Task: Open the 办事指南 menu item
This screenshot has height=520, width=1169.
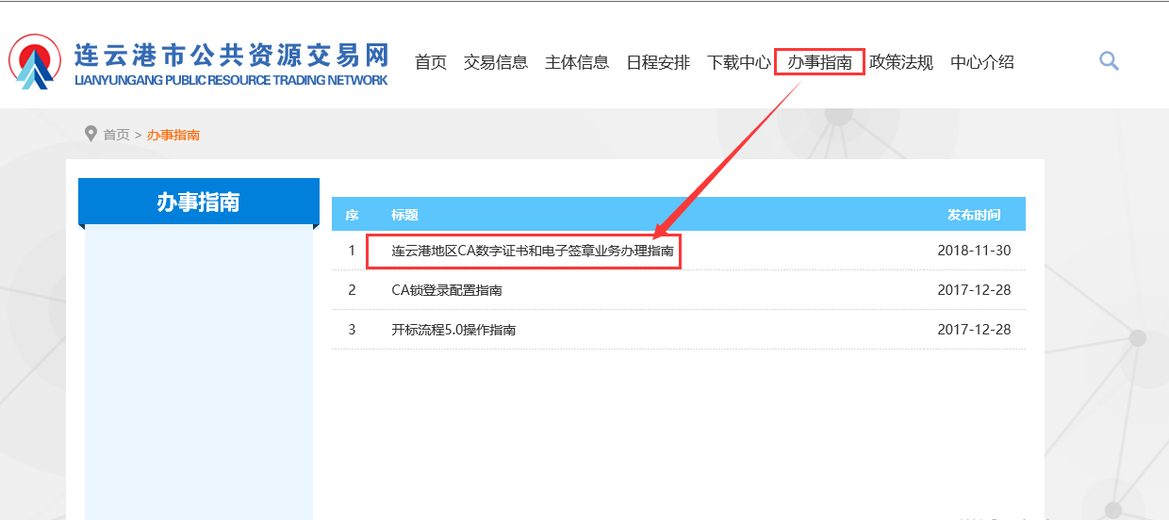Action: pyautogui.click(x=820, y=62)
